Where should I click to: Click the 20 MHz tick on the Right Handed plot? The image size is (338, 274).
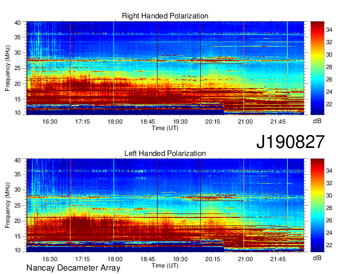pos(17,84)
